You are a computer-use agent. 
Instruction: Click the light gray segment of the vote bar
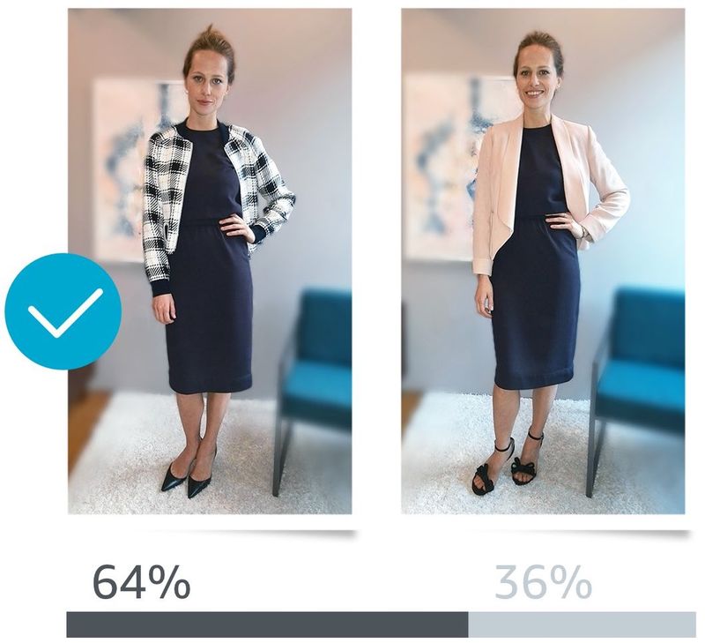[582, 624]
